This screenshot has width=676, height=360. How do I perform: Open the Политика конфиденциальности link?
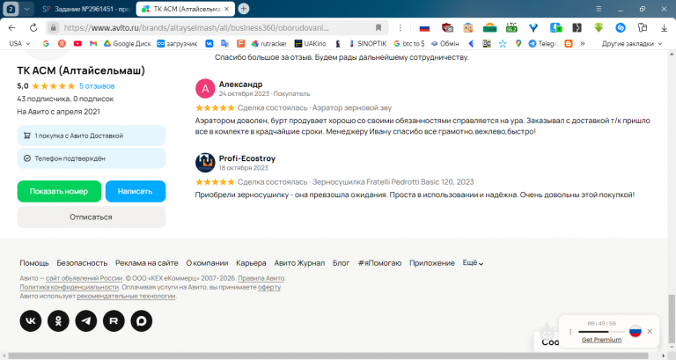click(x=69, y=287)
